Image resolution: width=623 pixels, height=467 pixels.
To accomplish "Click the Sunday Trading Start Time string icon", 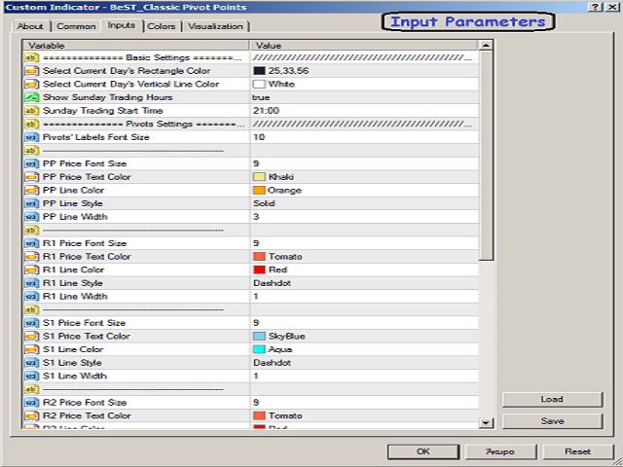I will pos(31,111).
